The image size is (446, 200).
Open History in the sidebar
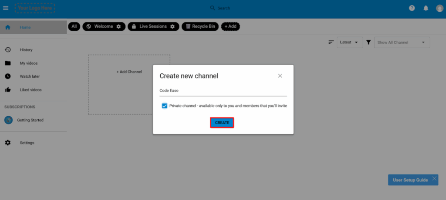[26, 50]
